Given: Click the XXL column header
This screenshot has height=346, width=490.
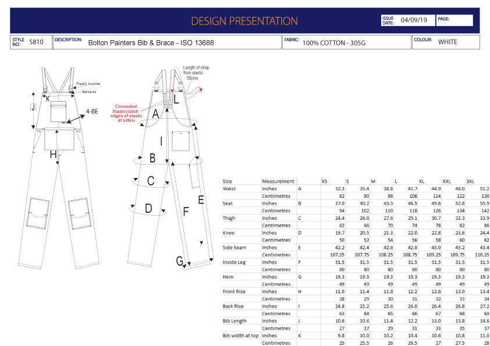Looking at the screenshot, I should pos(446,181).
